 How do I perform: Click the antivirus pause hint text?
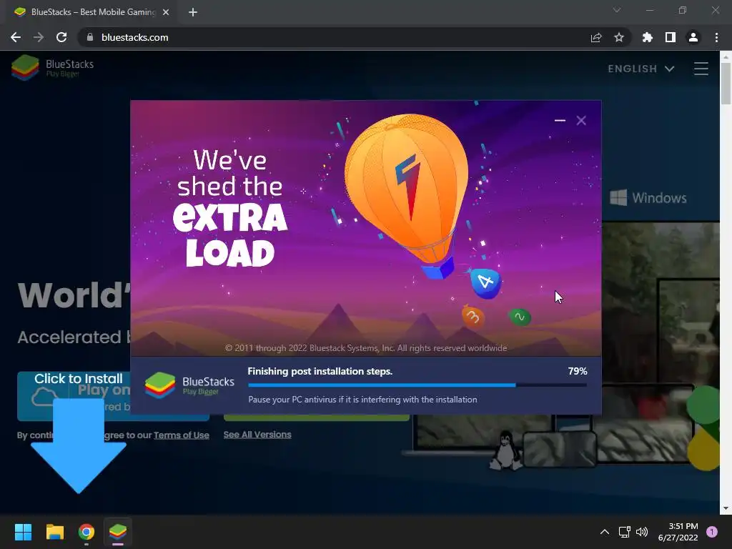pyautogui.click(x=362, y=400)
